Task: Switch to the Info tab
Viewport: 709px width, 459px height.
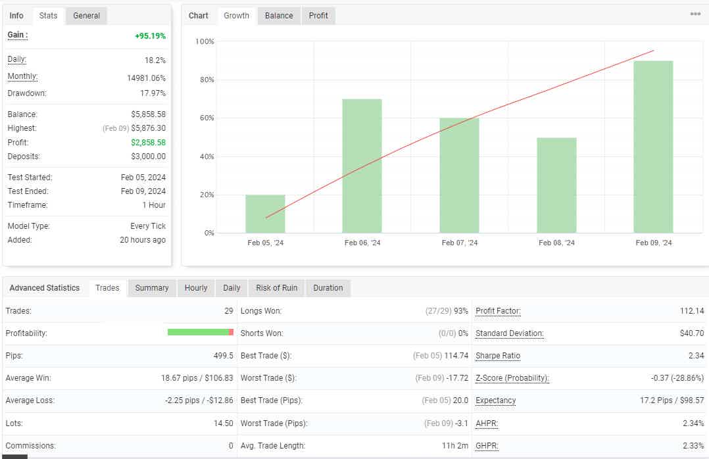Action: click(16, 15)
